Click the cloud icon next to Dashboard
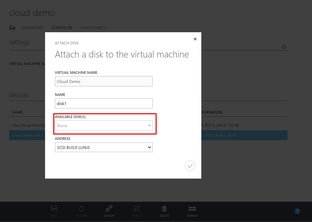The width and height of the screenshot is (312, 222). [12, 27]
